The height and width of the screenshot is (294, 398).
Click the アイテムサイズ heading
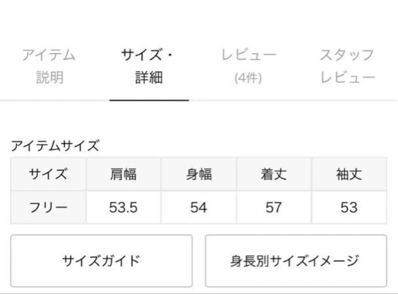55,146
